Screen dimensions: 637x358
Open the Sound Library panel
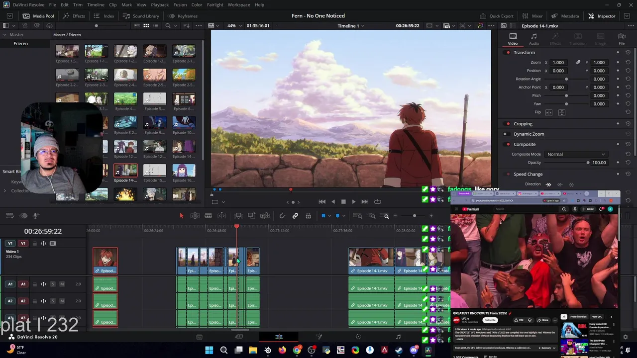(141, 16)
